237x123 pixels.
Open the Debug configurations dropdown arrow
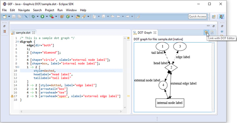pos(38,16)
